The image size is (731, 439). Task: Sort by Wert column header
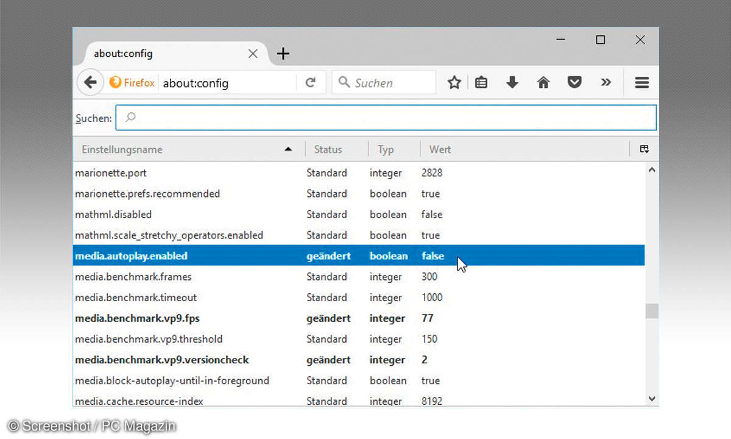coord(524,149)
